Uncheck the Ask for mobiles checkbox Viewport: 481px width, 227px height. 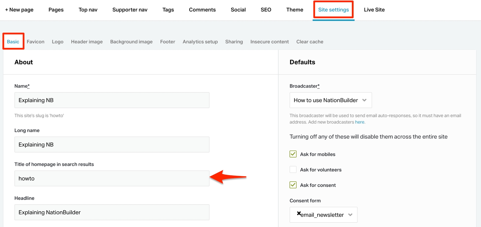pos(293,154)
